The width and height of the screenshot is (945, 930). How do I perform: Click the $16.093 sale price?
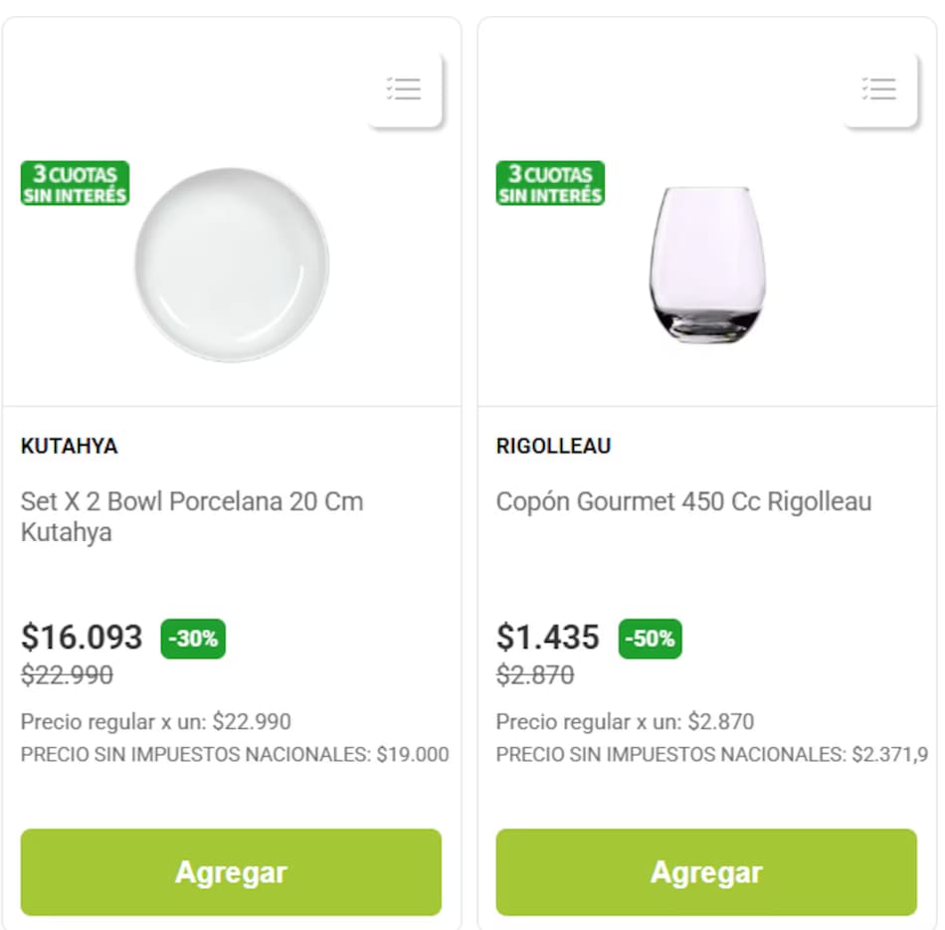pyautogui.click(x=82, y=637)
